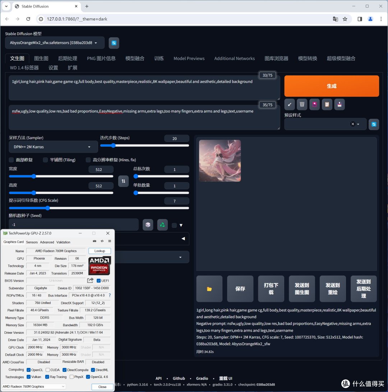Open the Github footer link
388x392 pixels.
179,378
